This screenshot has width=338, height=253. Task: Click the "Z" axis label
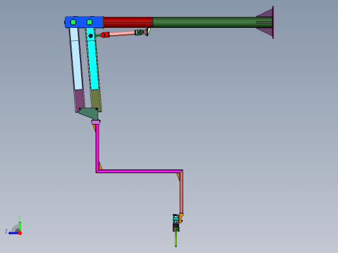pyautogui.click(x=6, y=232)
